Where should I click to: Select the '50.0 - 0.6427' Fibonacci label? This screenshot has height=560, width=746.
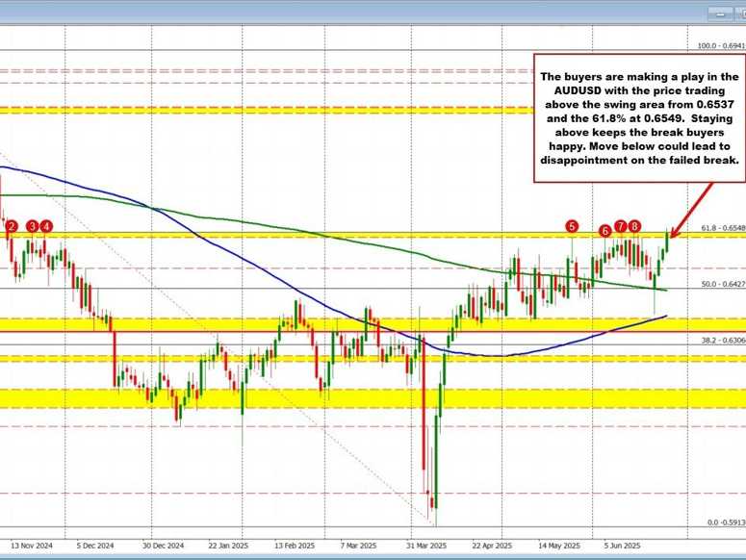[724, 284]
